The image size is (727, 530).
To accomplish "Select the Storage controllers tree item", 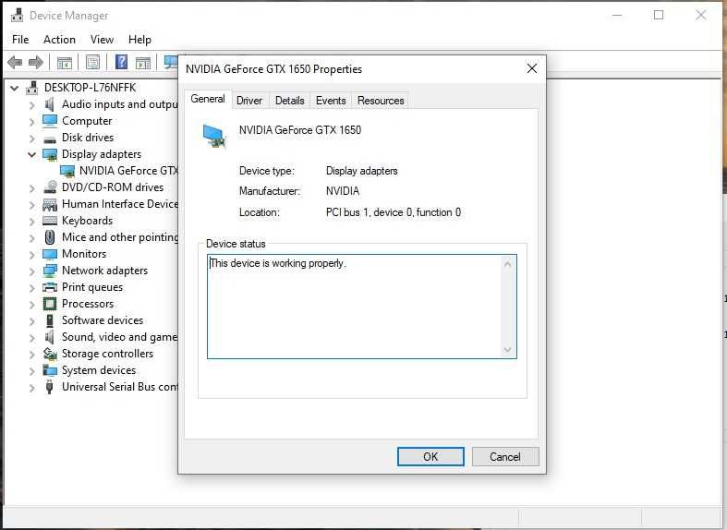I will click(107, 354).
